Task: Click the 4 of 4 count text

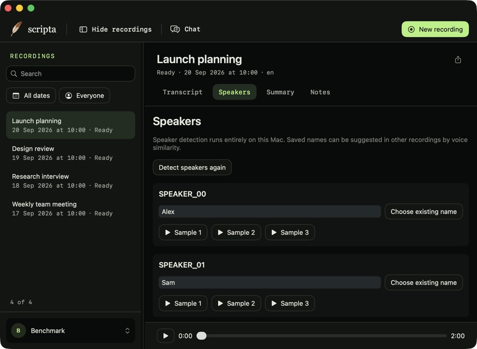Action: click(x=21, y=302)
